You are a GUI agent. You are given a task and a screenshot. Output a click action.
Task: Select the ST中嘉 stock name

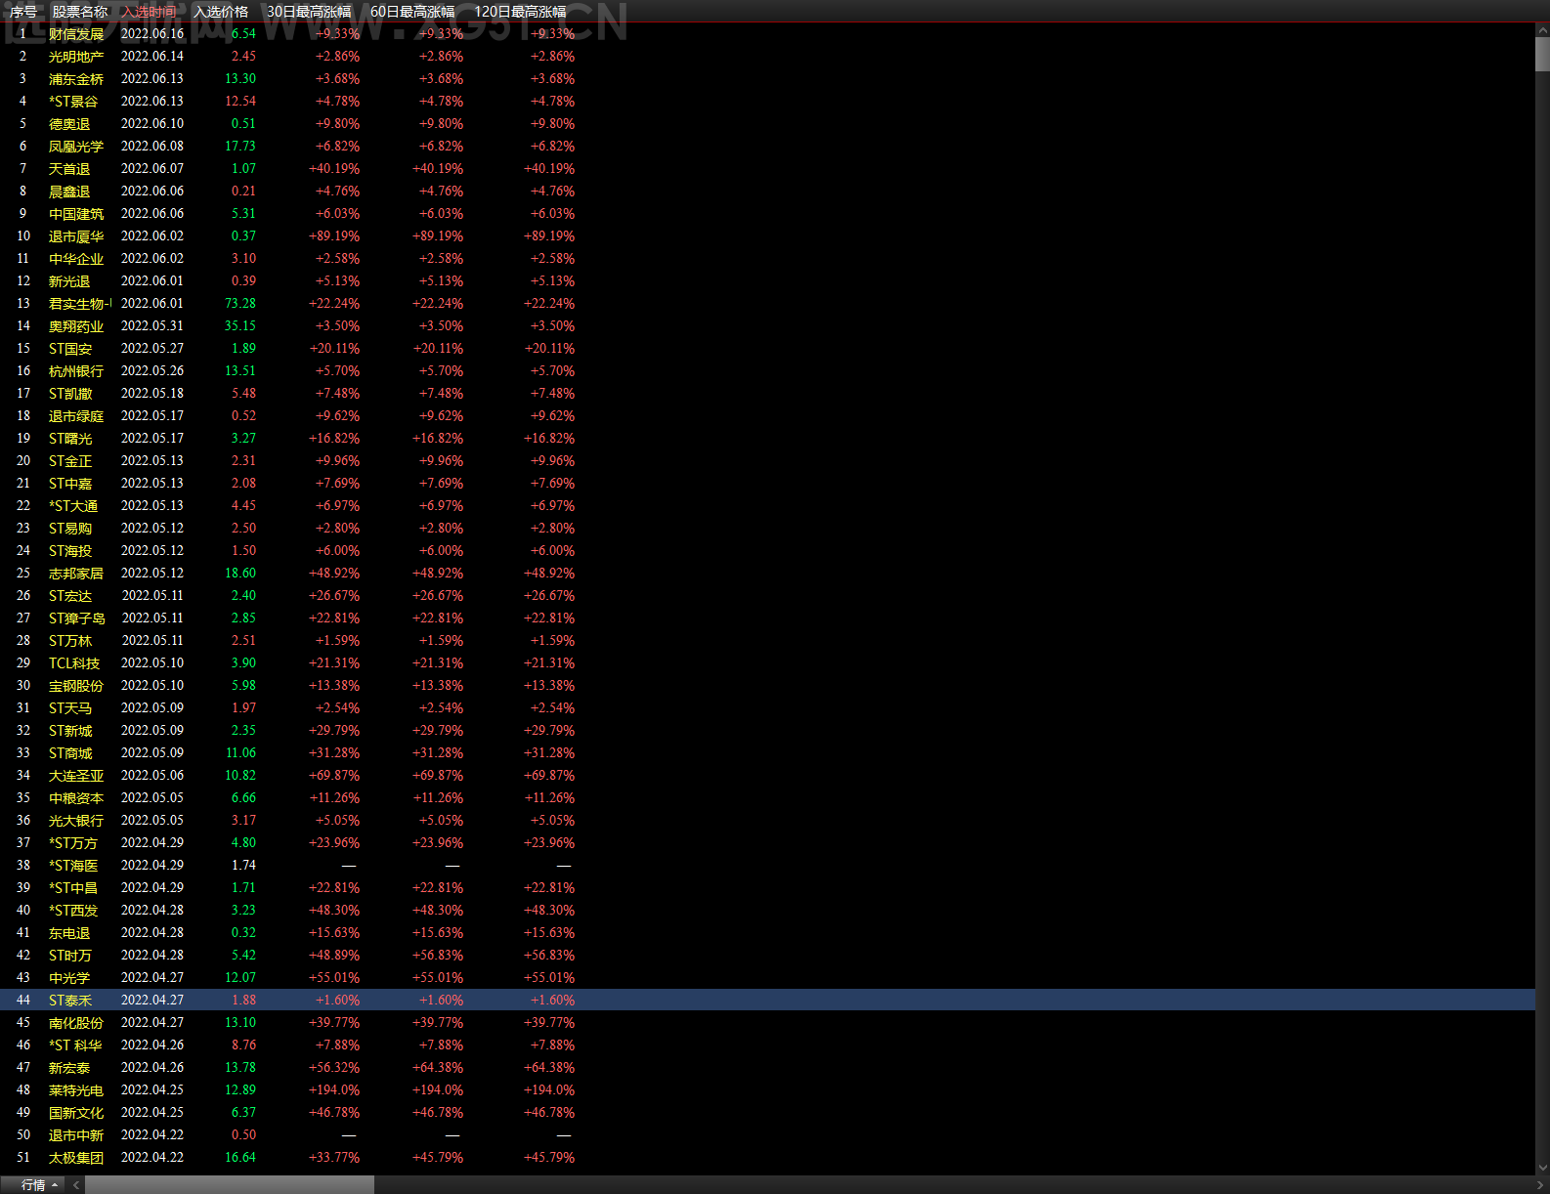coord(70,484)
